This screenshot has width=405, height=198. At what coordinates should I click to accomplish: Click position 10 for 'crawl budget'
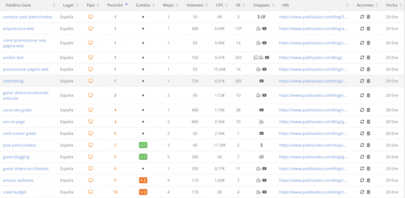coord(115,192)
